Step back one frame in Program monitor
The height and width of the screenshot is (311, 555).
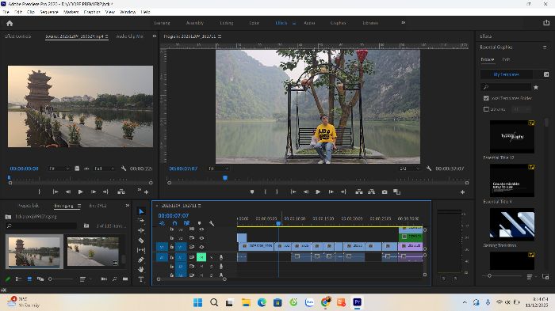305,192
